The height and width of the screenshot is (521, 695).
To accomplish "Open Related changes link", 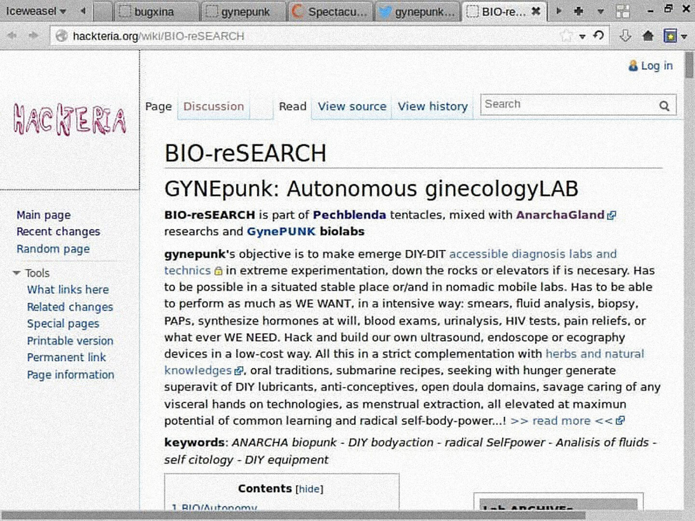I will coord(70,307).
